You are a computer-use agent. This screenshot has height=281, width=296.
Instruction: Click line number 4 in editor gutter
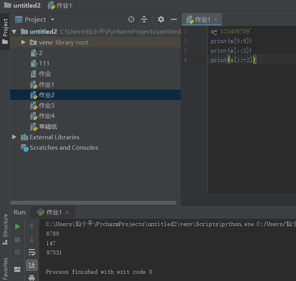tap(185, 60)
